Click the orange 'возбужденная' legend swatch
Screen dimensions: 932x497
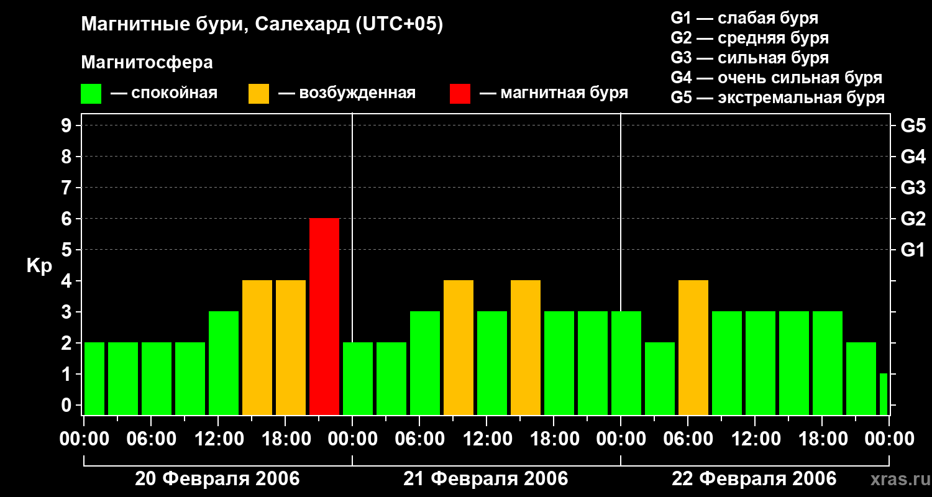(259, 94)
